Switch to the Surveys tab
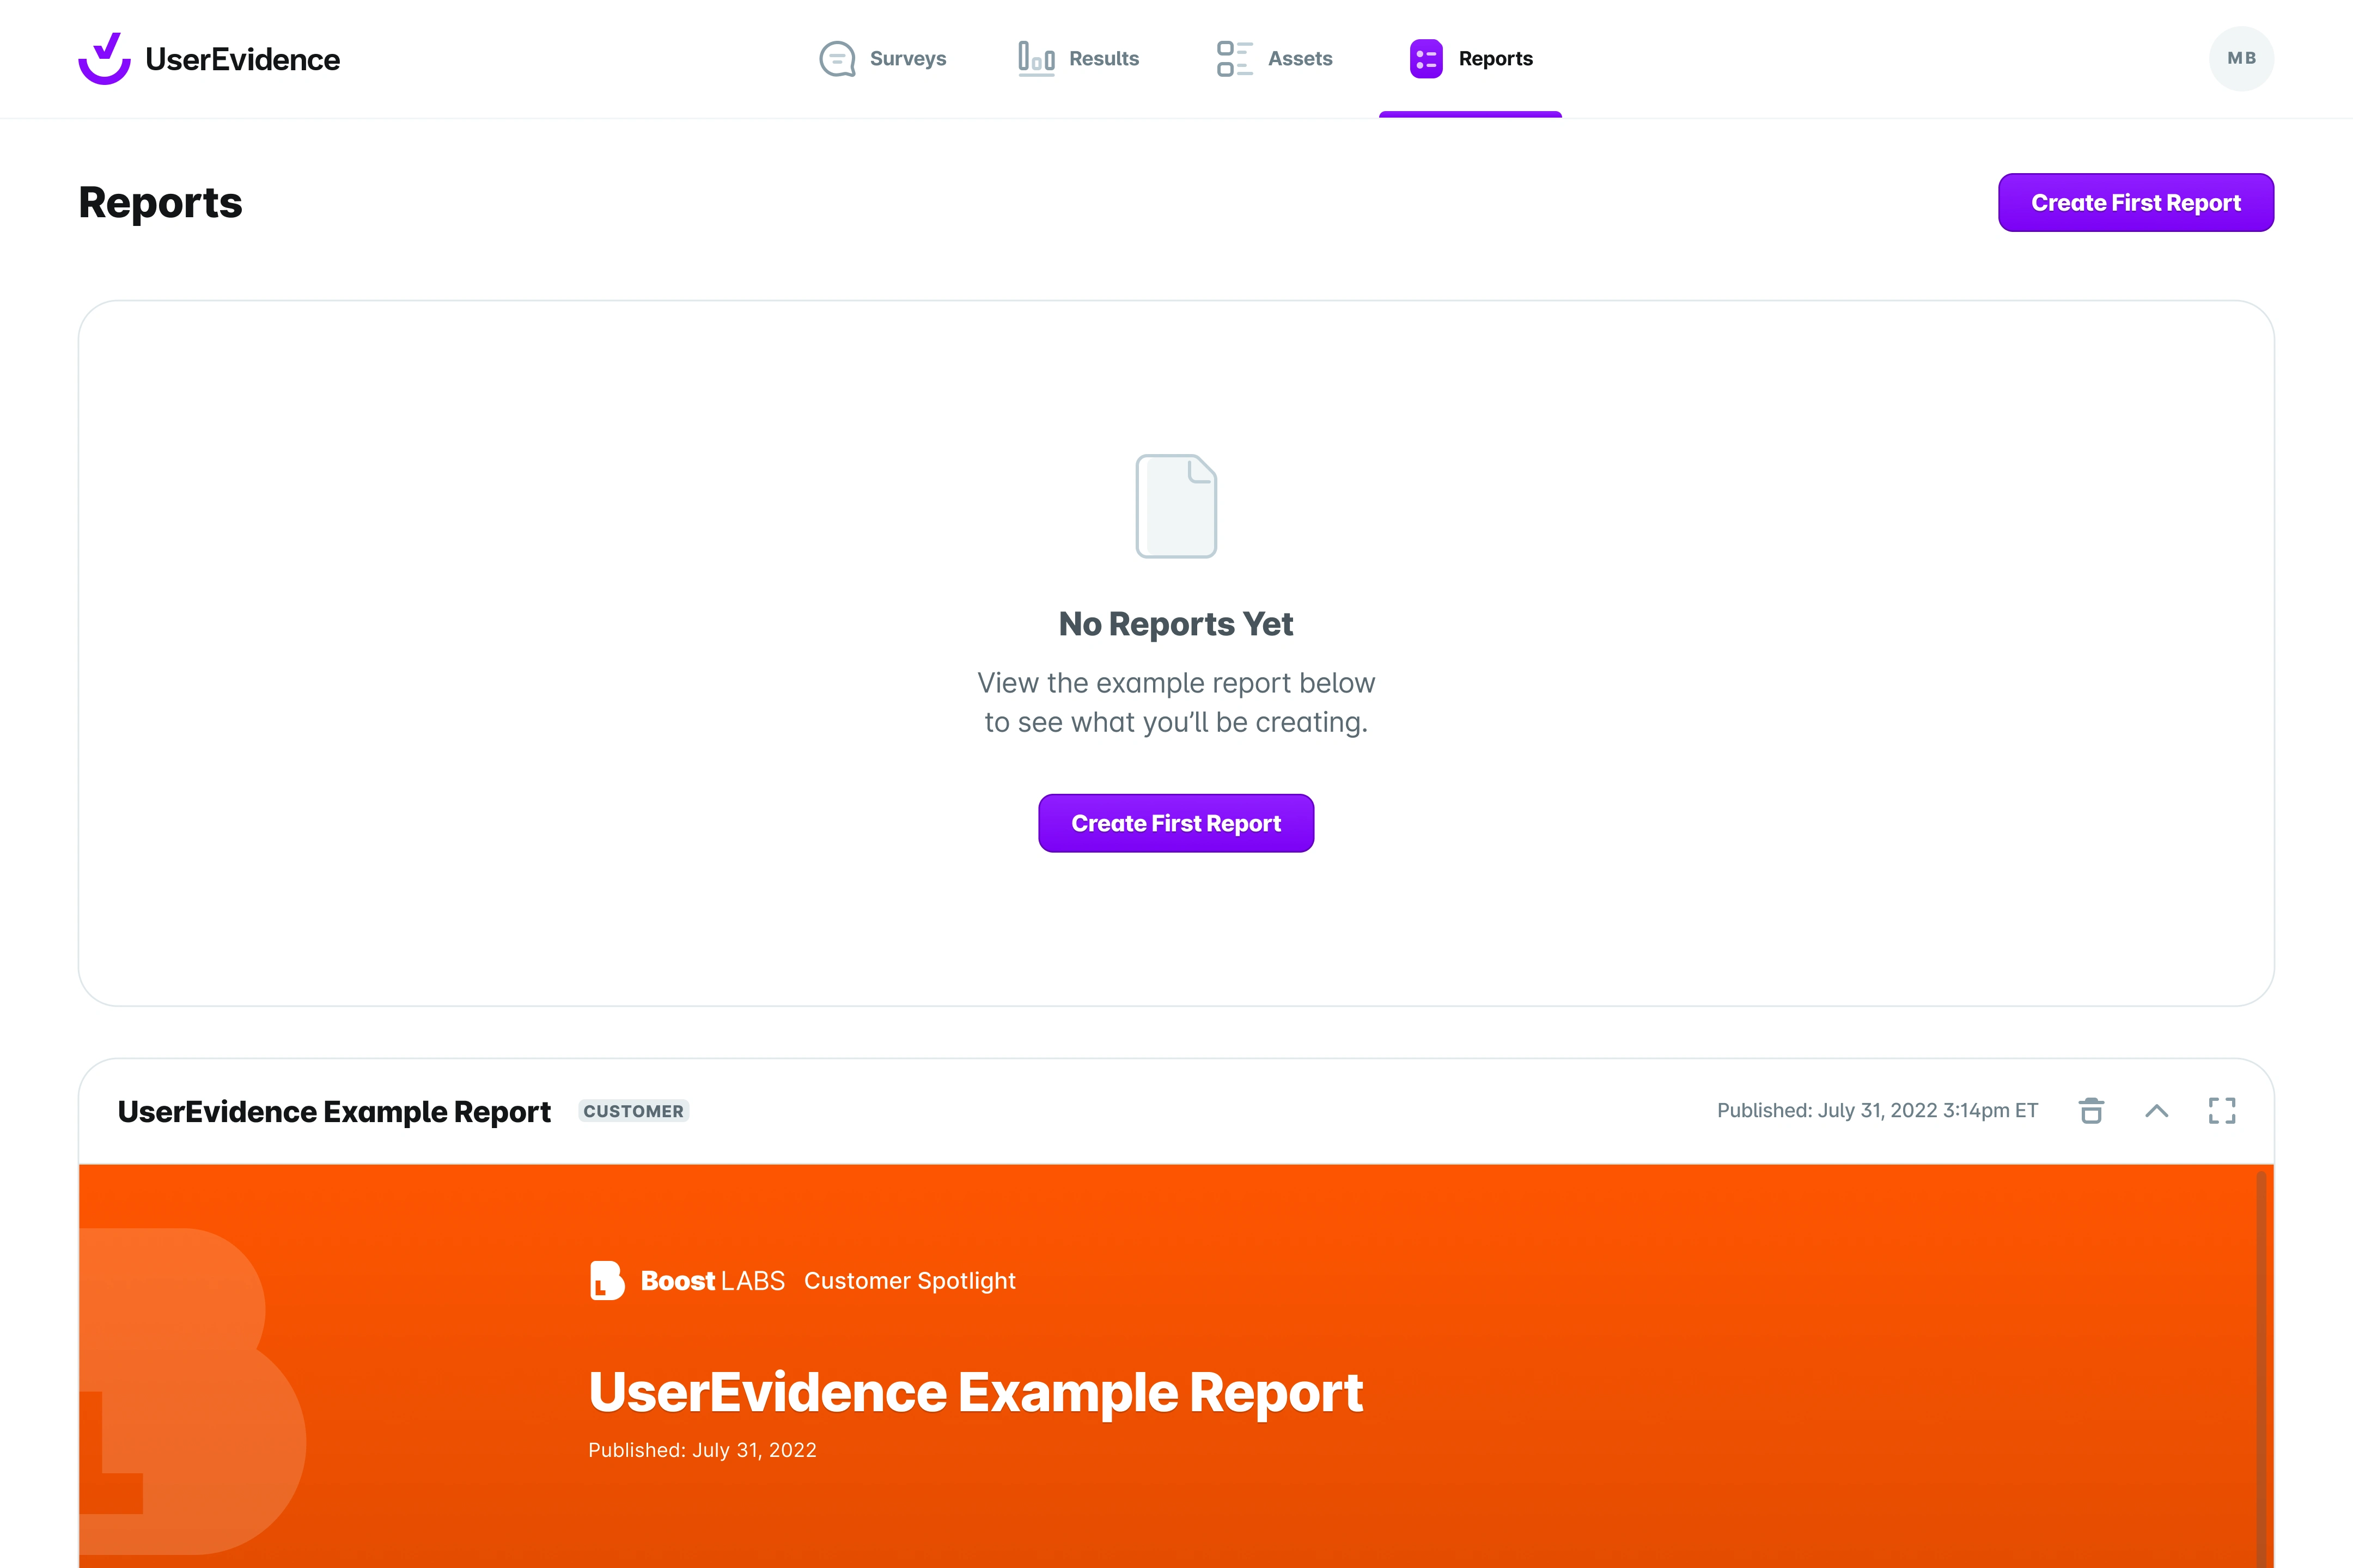 click(x=882, y=58)
